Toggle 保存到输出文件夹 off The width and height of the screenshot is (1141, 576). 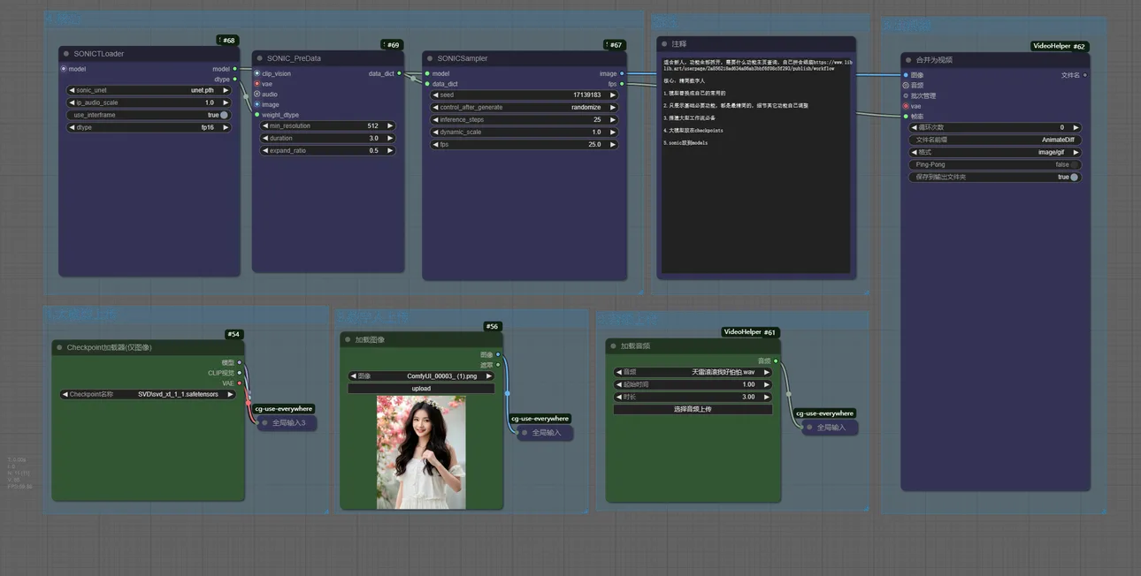pyautogui.click(x=1074, y=177)
